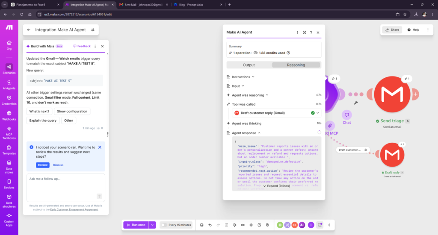Open Build with Maia three-dot menu
This screenshot has width=438, height=235.
95,46
